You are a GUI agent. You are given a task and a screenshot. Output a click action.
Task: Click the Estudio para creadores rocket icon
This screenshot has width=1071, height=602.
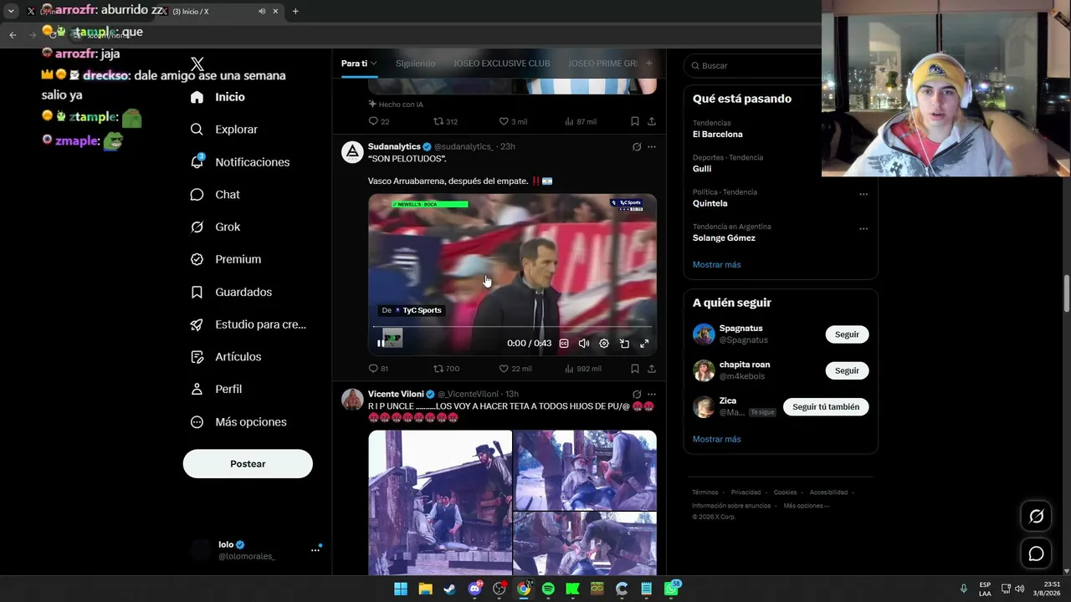[197, 324]
